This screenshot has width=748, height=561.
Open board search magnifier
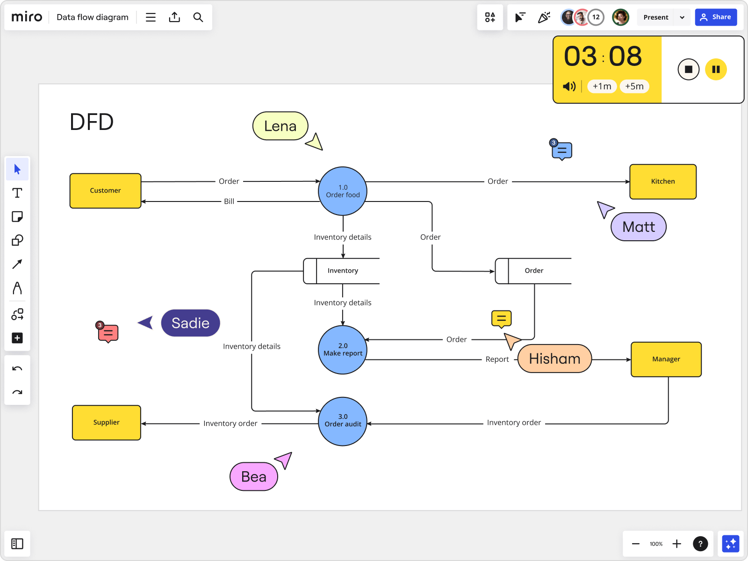point(198,17)
